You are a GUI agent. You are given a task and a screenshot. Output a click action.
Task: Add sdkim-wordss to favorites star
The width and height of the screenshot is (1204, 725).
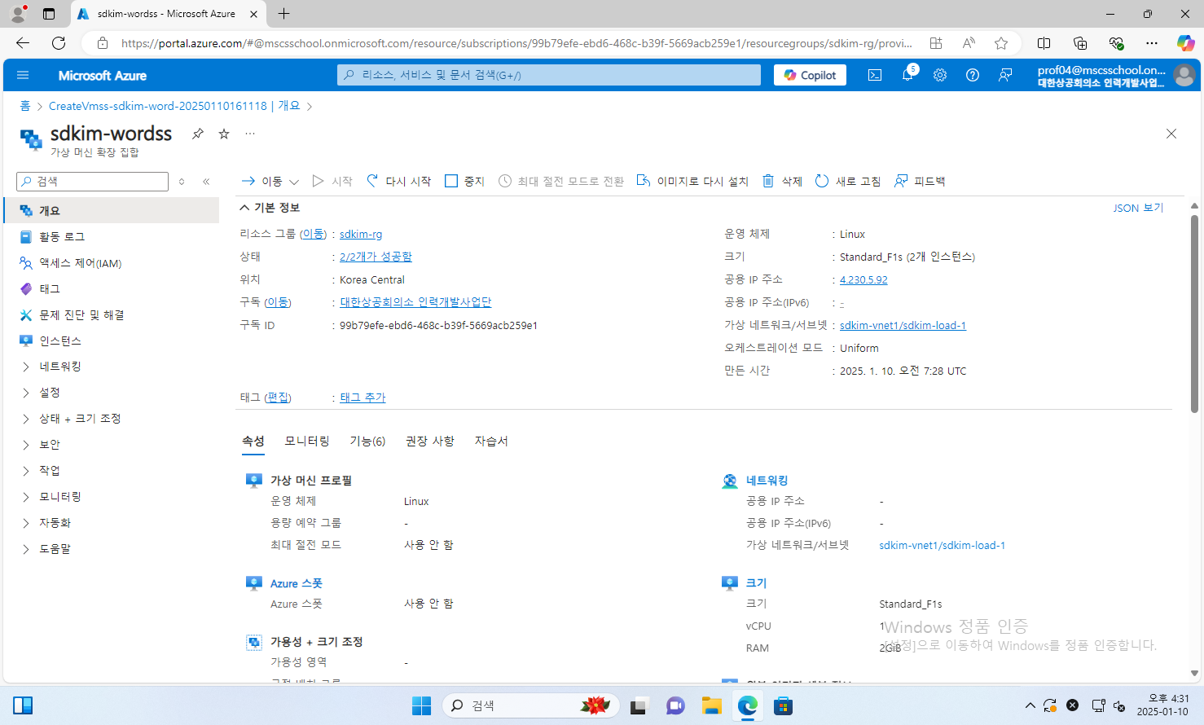click(224, 134)
